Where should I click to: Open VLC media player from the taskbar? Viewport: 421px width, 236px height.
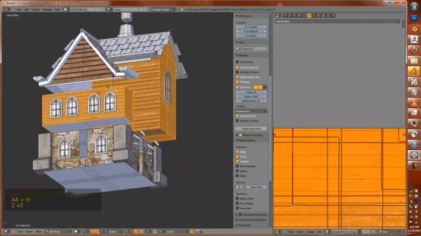[414, 102]
